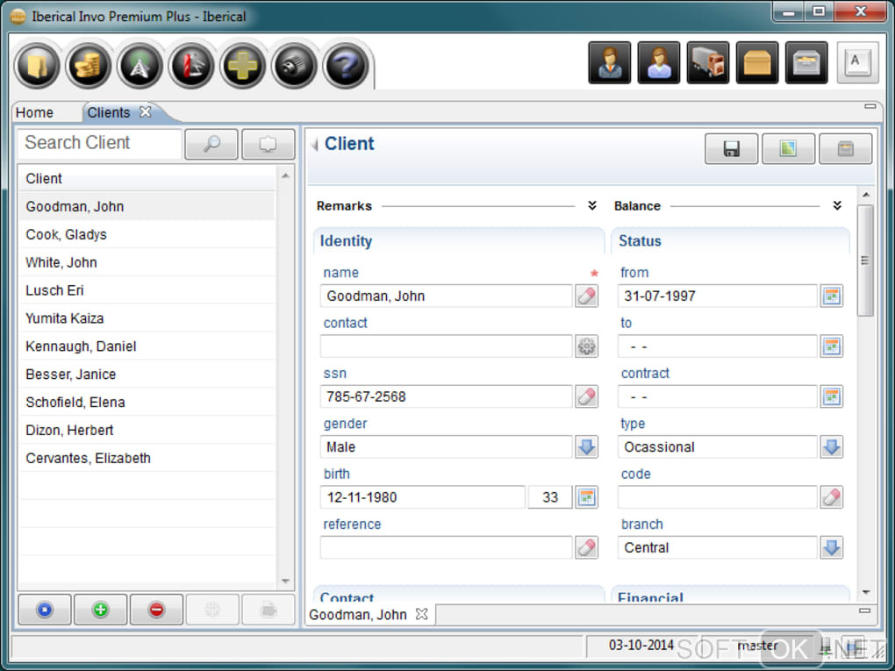Expand the Balance section chevron
The image size is (895, 671).
(837, 205)
